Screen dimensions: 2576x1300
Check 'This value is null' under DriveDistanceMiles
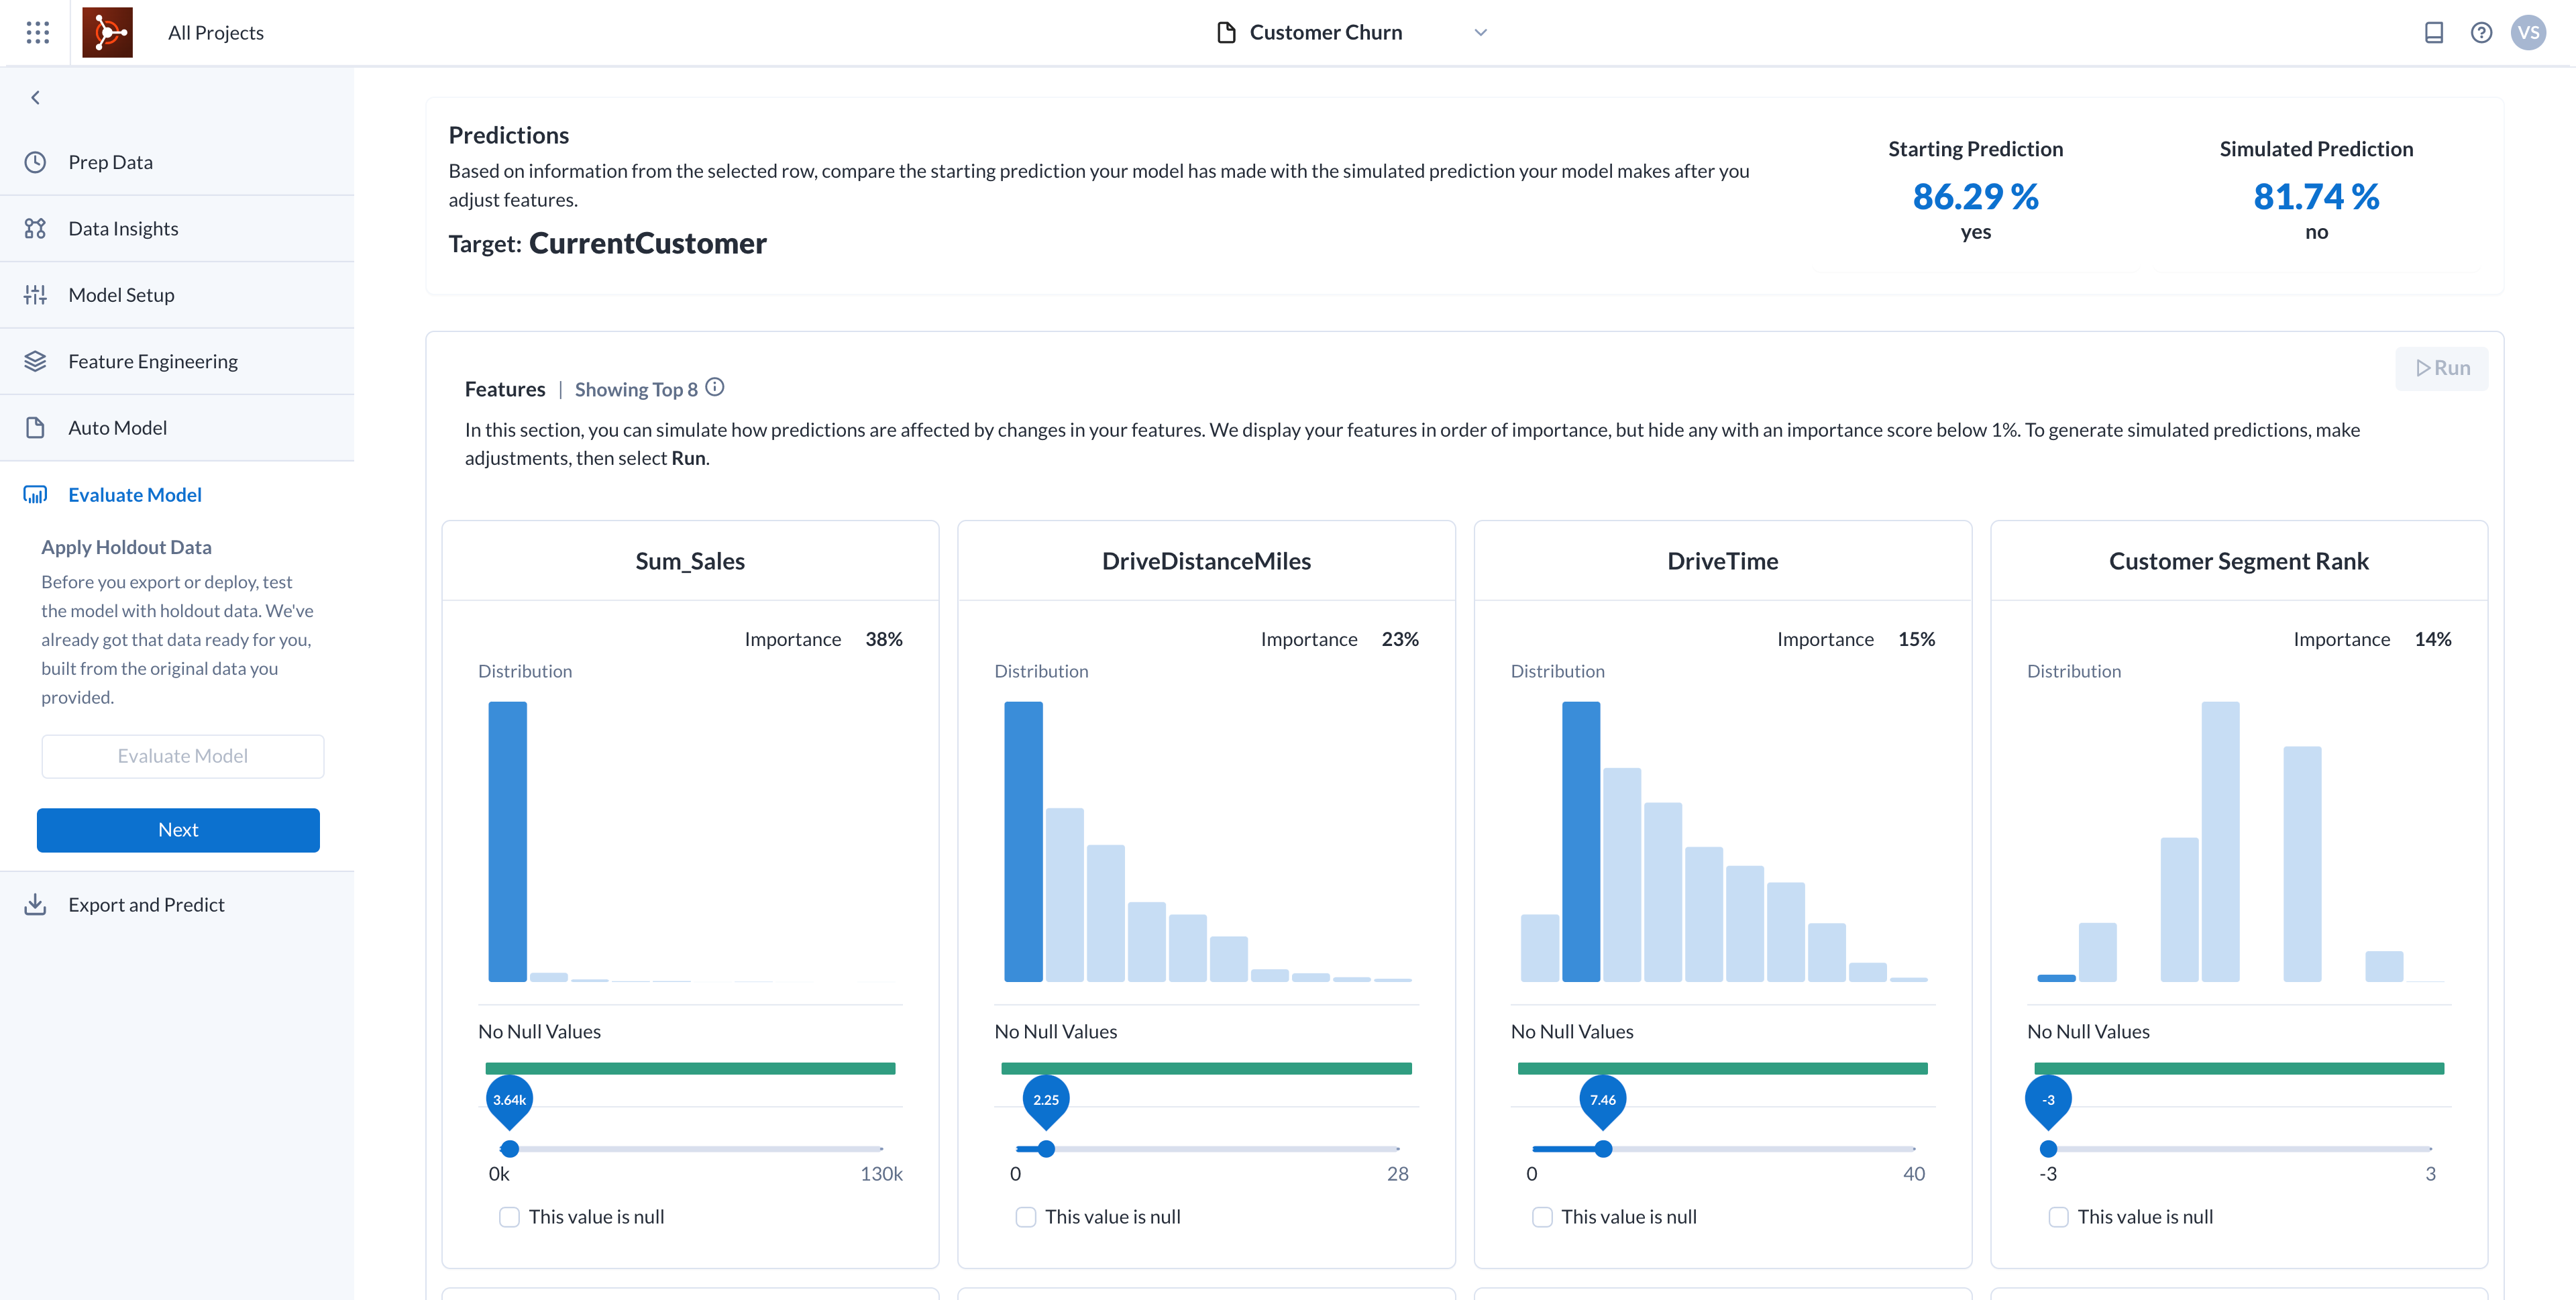point(1025,1217)
